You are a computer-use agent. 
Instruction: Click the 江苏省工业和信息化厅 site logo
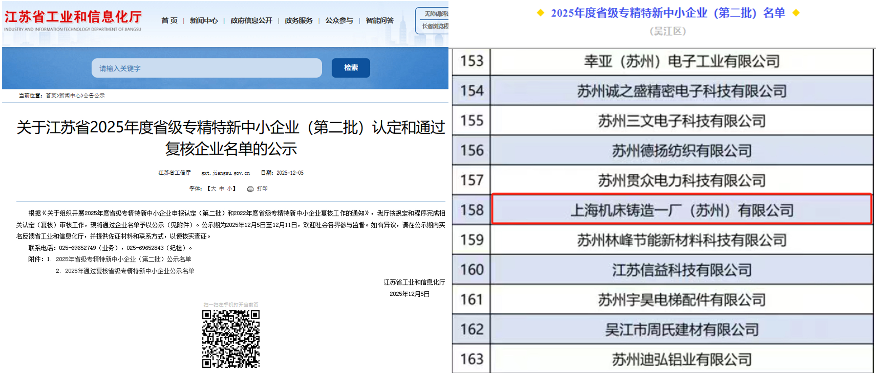73,20
